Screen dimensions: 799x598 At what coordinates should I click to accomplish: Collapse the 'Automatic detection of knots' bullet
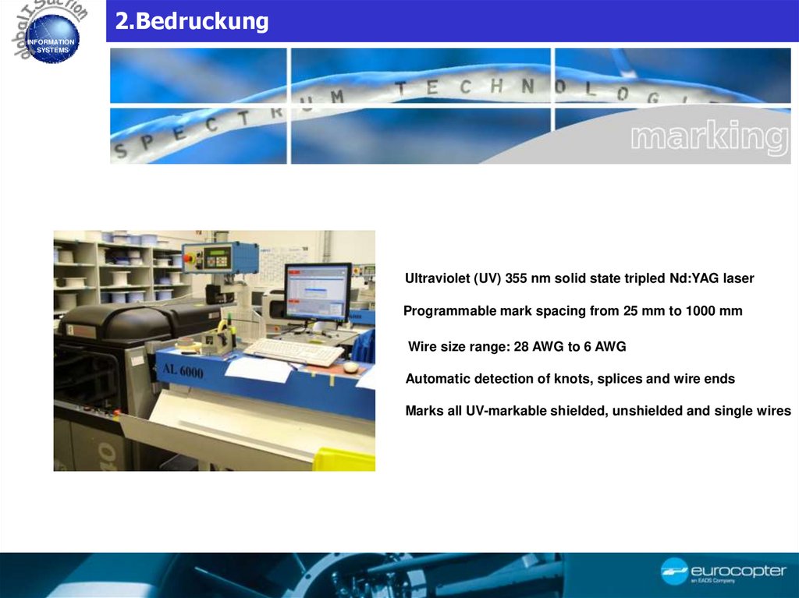(570, 378)
